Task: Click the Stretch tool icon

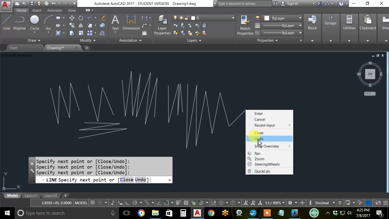Action: [72, 33]
